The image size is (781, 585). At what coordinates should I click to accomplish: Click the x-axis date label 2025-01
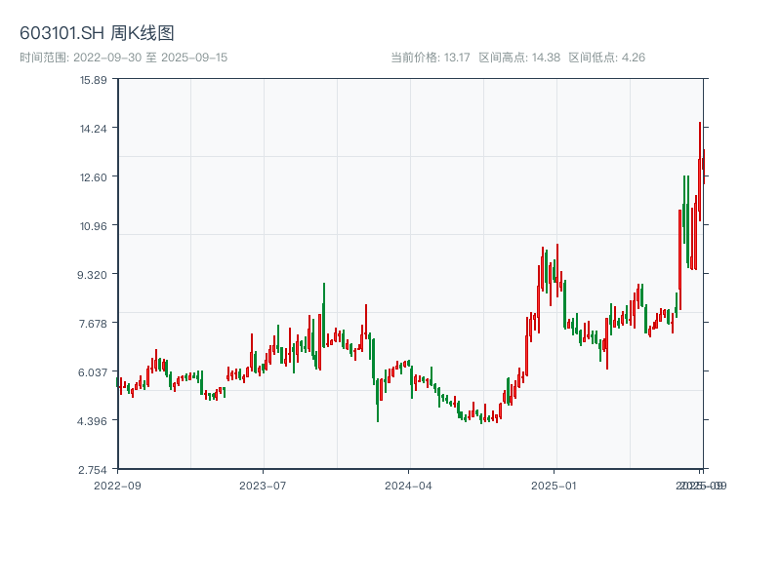(554, 486)
